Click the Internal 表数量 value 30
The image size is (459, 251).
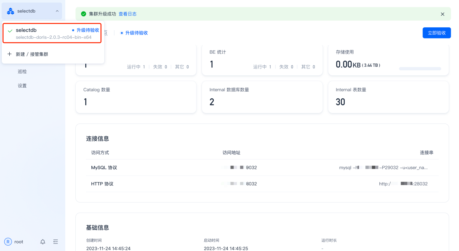tap(340, 102)
